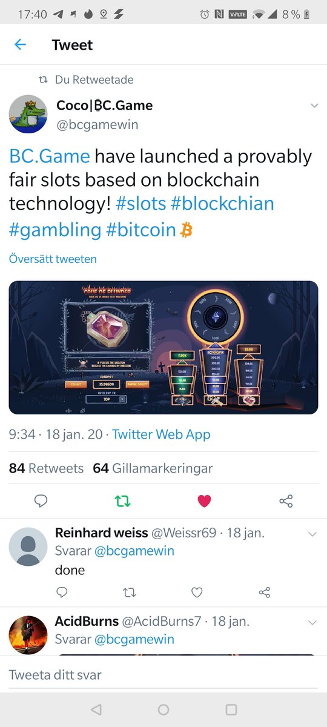Go back with the blue arrow
The width and height of the screenshot is (327, 727).
[x=21, y=44]
